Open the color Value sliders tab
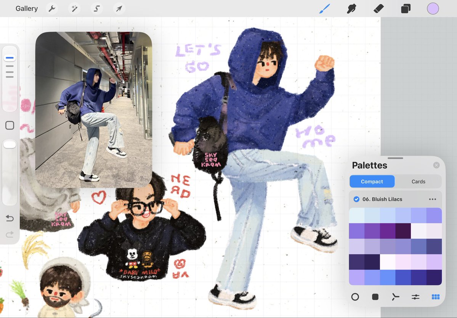 coord(415,297)
